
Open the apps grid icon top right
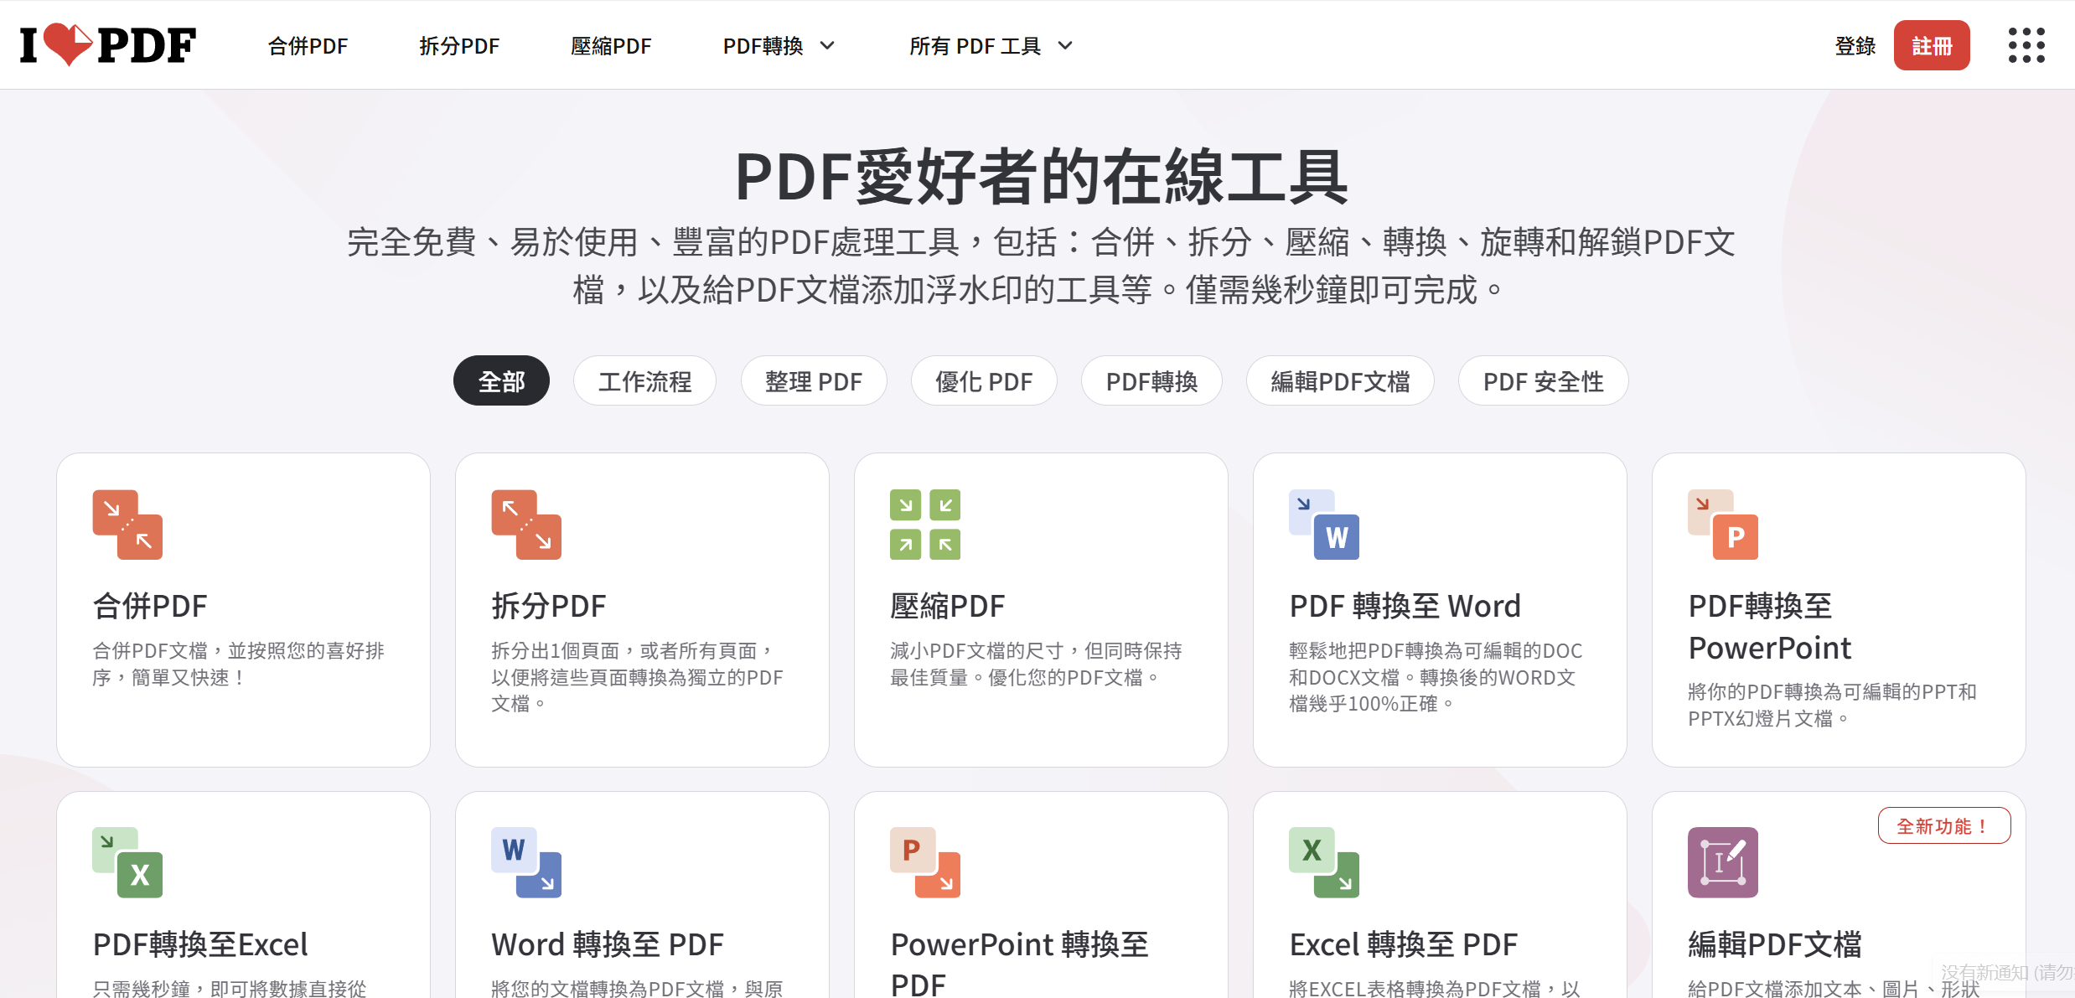point(2026,45)
